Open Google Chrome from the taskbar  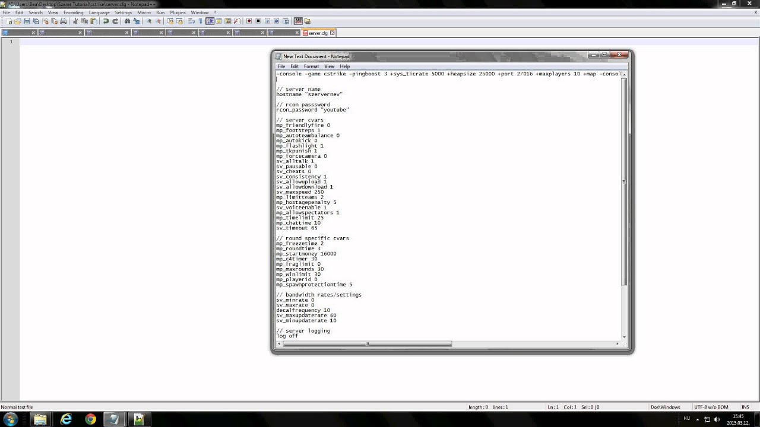[x=90, y=419]
